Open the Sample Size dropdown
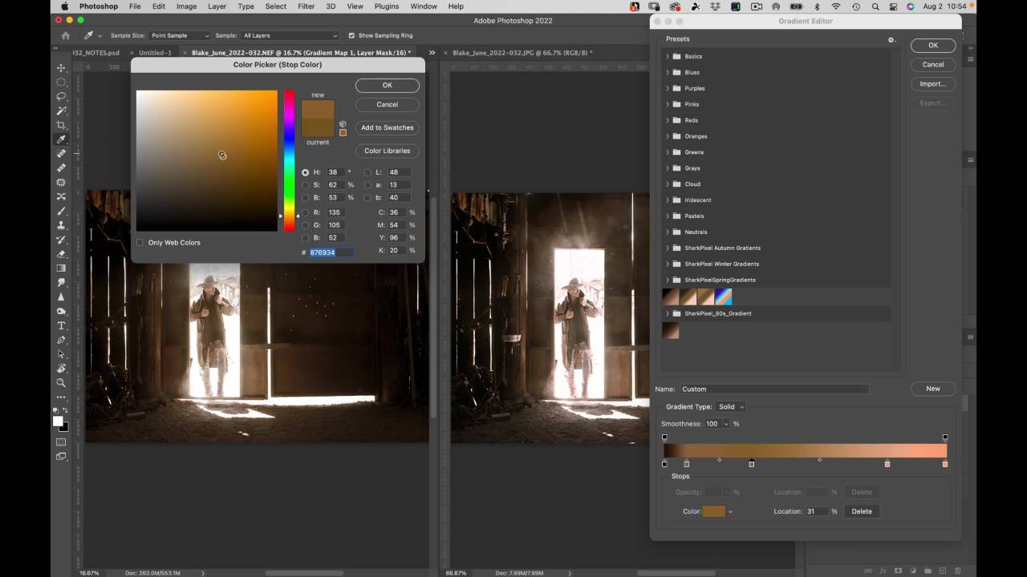1027x577 pixels. (x=181, y=35)
